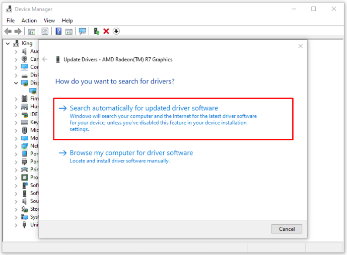Expand the Sound category chevron
Viewport: 347px width, 255px height.
[x=16, y=202]
